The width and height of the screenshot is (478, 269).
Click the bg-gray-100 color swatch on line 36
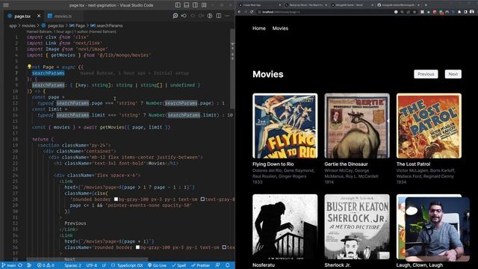137,247
